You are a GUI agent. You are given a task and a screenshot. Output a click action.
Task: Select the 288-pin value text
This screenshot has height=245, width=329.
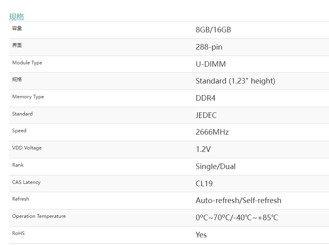tap(209, 47)
